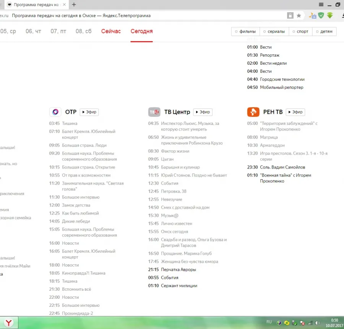Click the lock icon in the address bar
The image size is (344, 329).
(x=290, y=16)
